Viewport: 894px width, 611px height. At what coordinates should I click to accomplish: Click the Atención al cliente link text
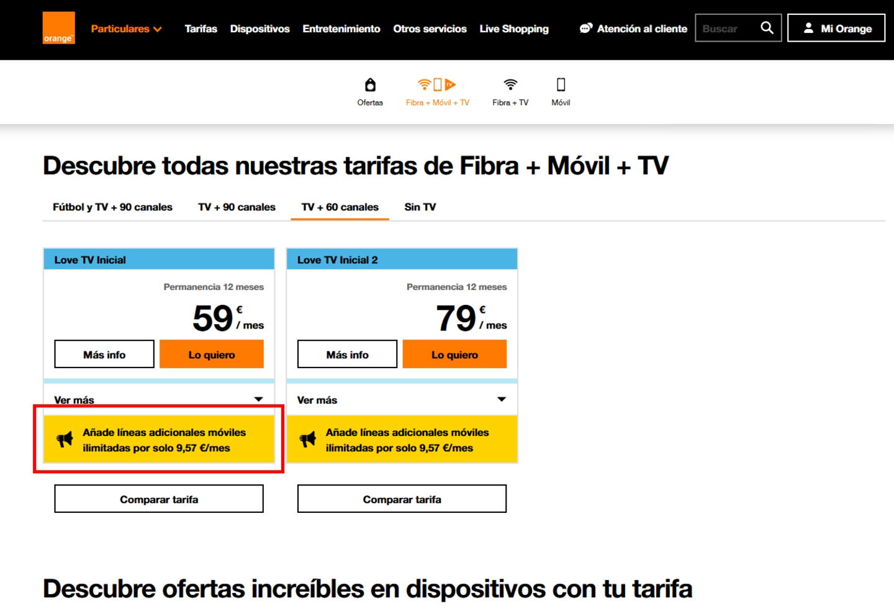tap(642, 29)
